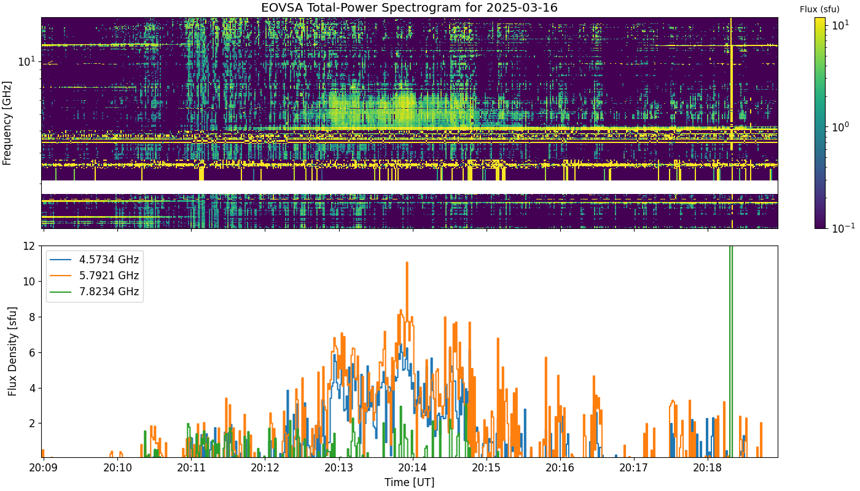This screenshot has height=491, width=860.
Task: Click the EOVSA Total-Power Spectrogram title
Action: 409,8
